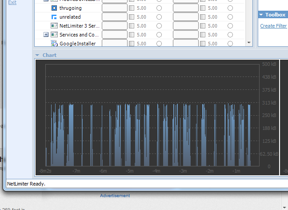Enable unrelated second limit checkbox
Image resolution: width=288 pixels, height=210 pixels.
[x=203, y=17]
